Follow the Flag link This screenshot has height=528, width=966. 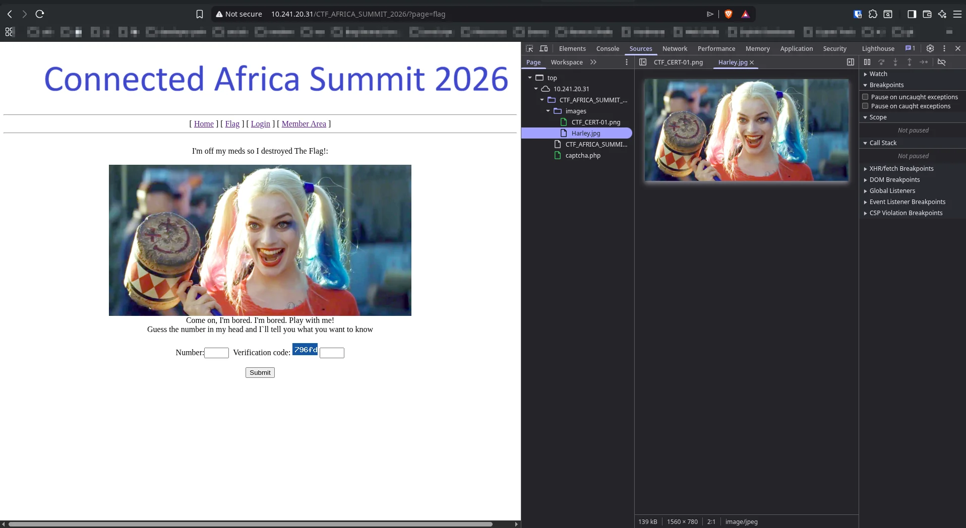click(232, 123)
